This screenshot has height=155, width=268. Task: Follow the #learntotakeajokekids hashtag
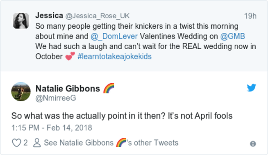[115, 57]
